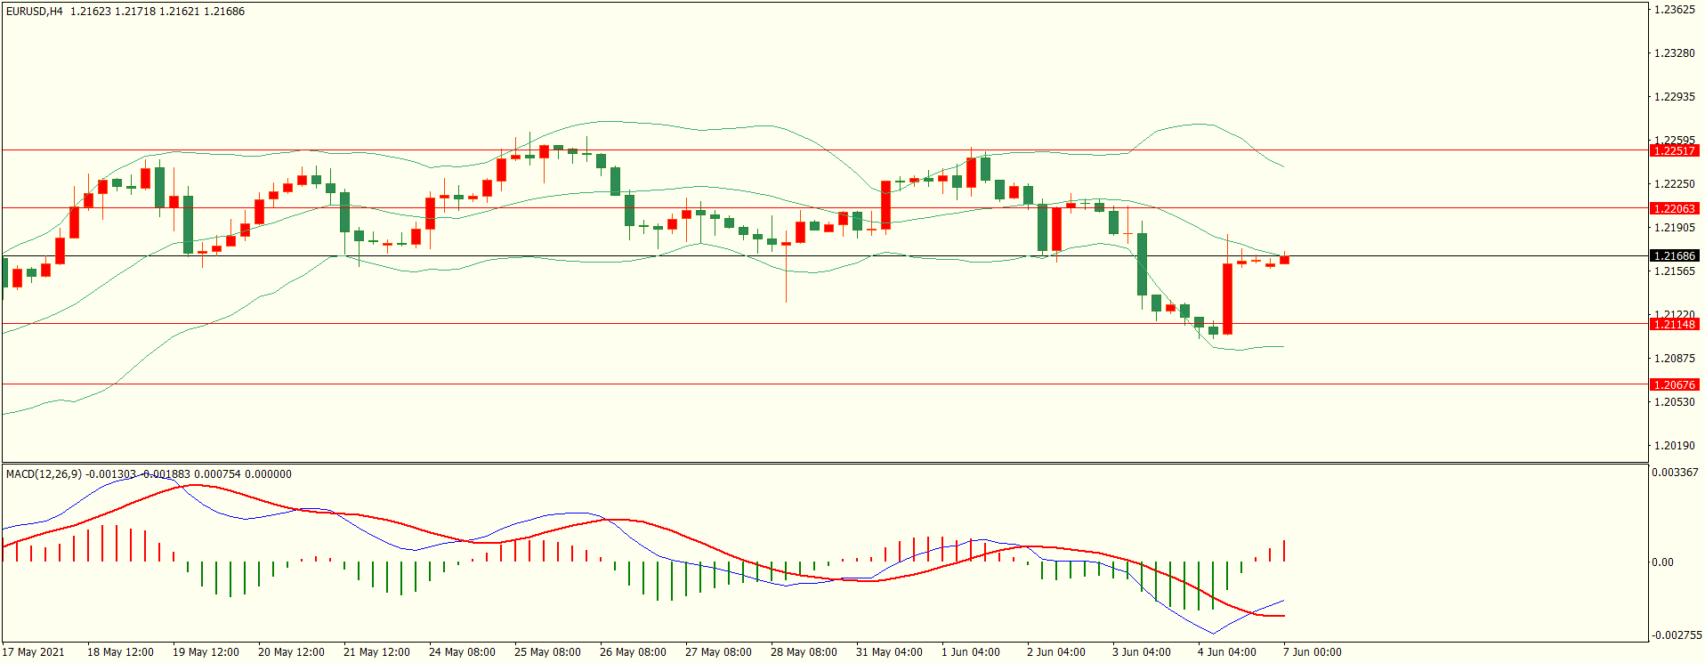This screenshot has width=1705, height=663.
Task: Select the red 1.21148 price level tag
Action: click(1674, 325)
